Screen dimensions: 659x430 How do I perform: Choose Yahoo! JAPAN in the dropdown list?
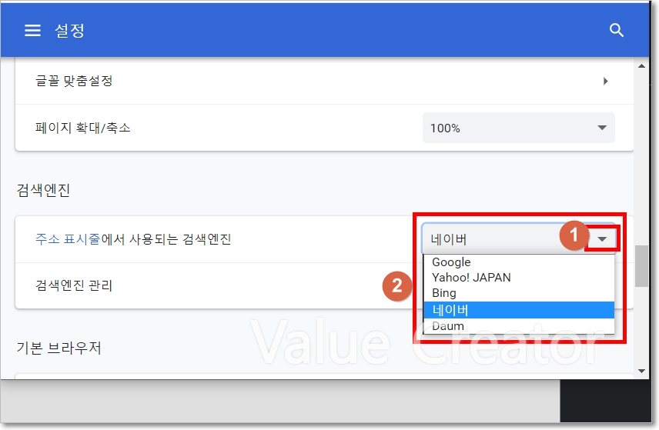519,278
